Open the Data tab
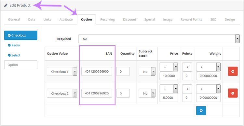The width and height of the screenshot is (244, 126). (32, 20)
